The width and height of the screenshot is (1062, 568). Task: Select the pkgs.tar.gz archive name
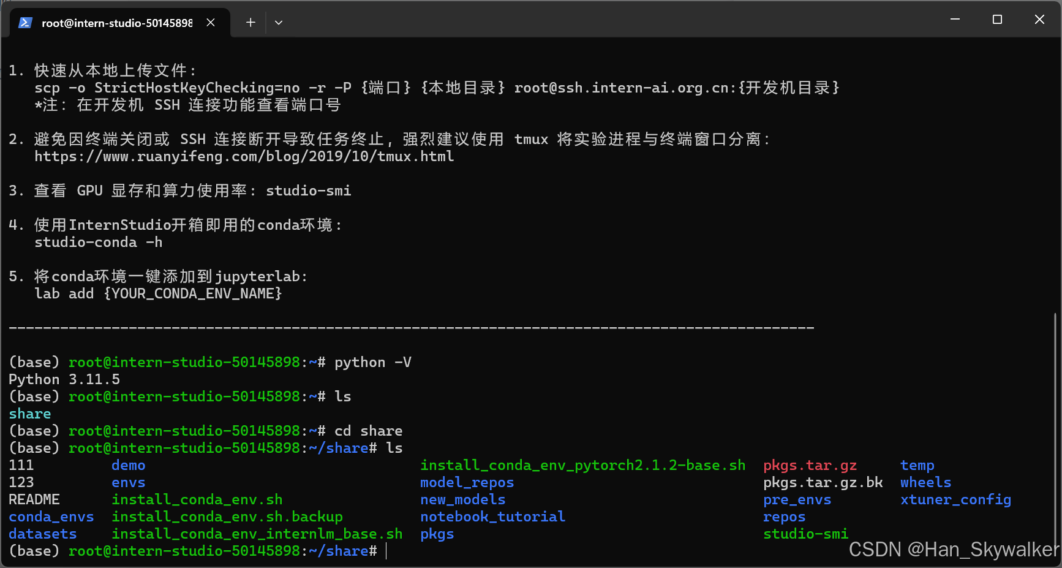(810, 465)
